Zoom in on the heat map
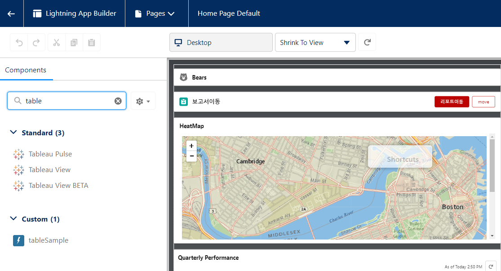The image size is (501, 271). pos(191,146)
